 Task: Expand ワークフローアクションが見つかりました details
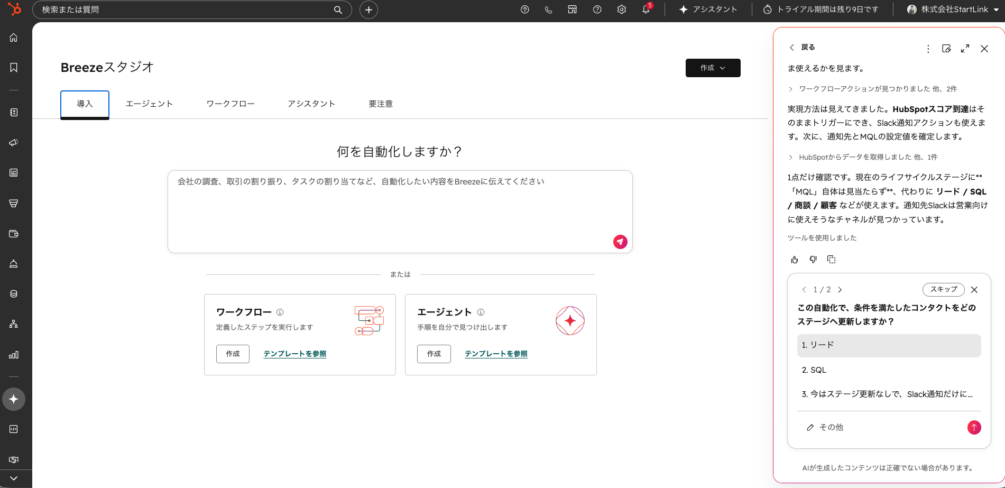[x=873, y=89]
